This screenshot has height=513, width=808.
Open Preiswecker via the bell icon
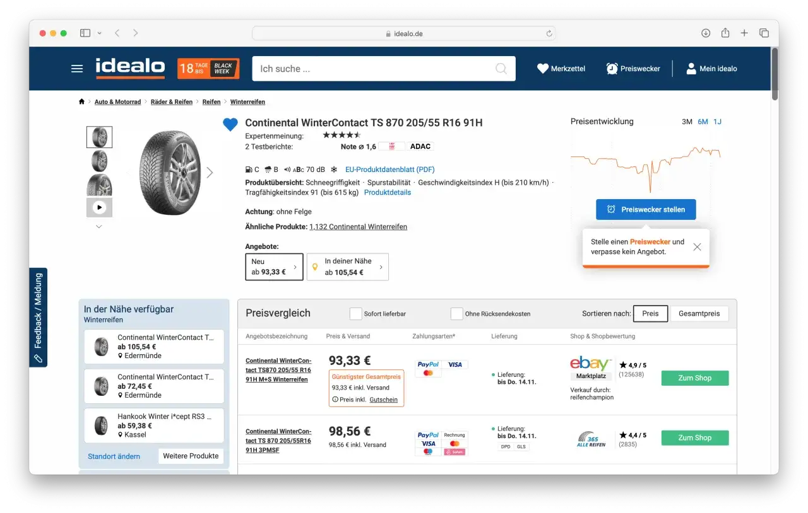[x=611, y=68]
